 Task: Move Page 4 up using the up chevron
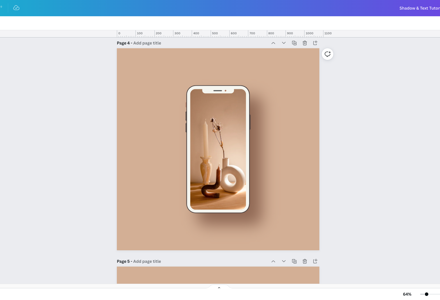tap(273, 43)
